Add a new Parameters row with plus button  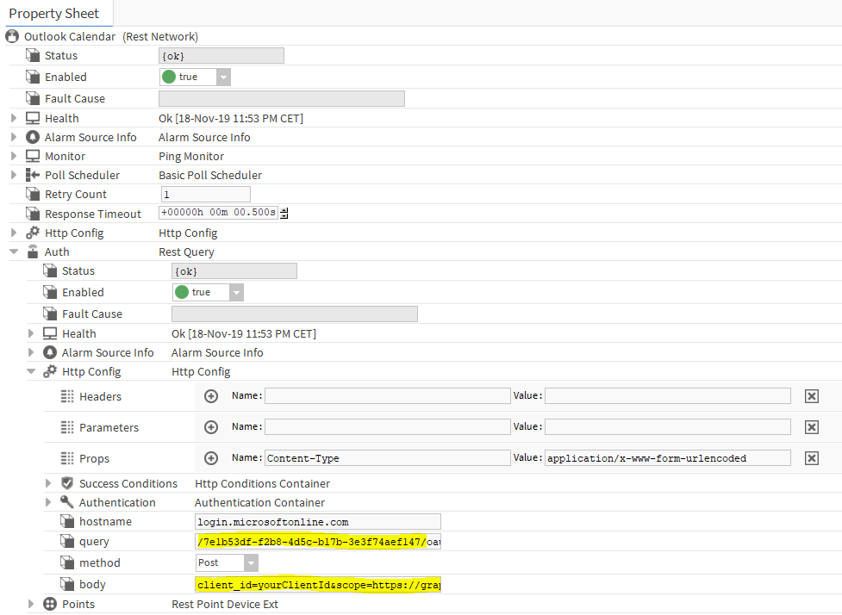[211, 427]
